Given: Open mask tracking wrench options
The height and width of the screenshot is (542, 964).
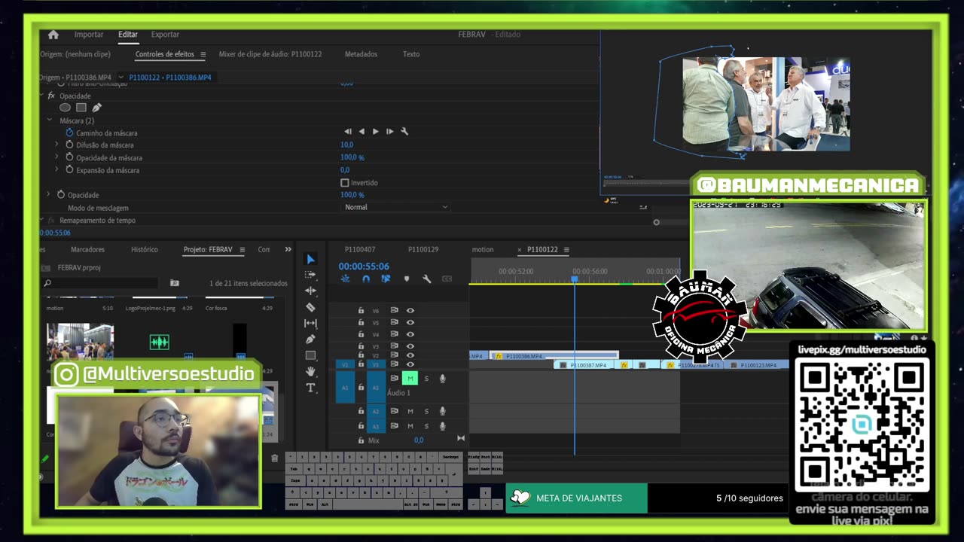Looking at the screenshot, I should (x=404, y=132).
